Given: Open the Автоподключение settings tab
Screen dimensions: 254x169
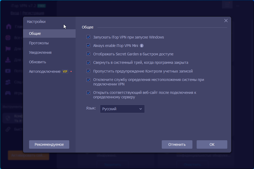Looking at the screenshot, I should 45,71.
